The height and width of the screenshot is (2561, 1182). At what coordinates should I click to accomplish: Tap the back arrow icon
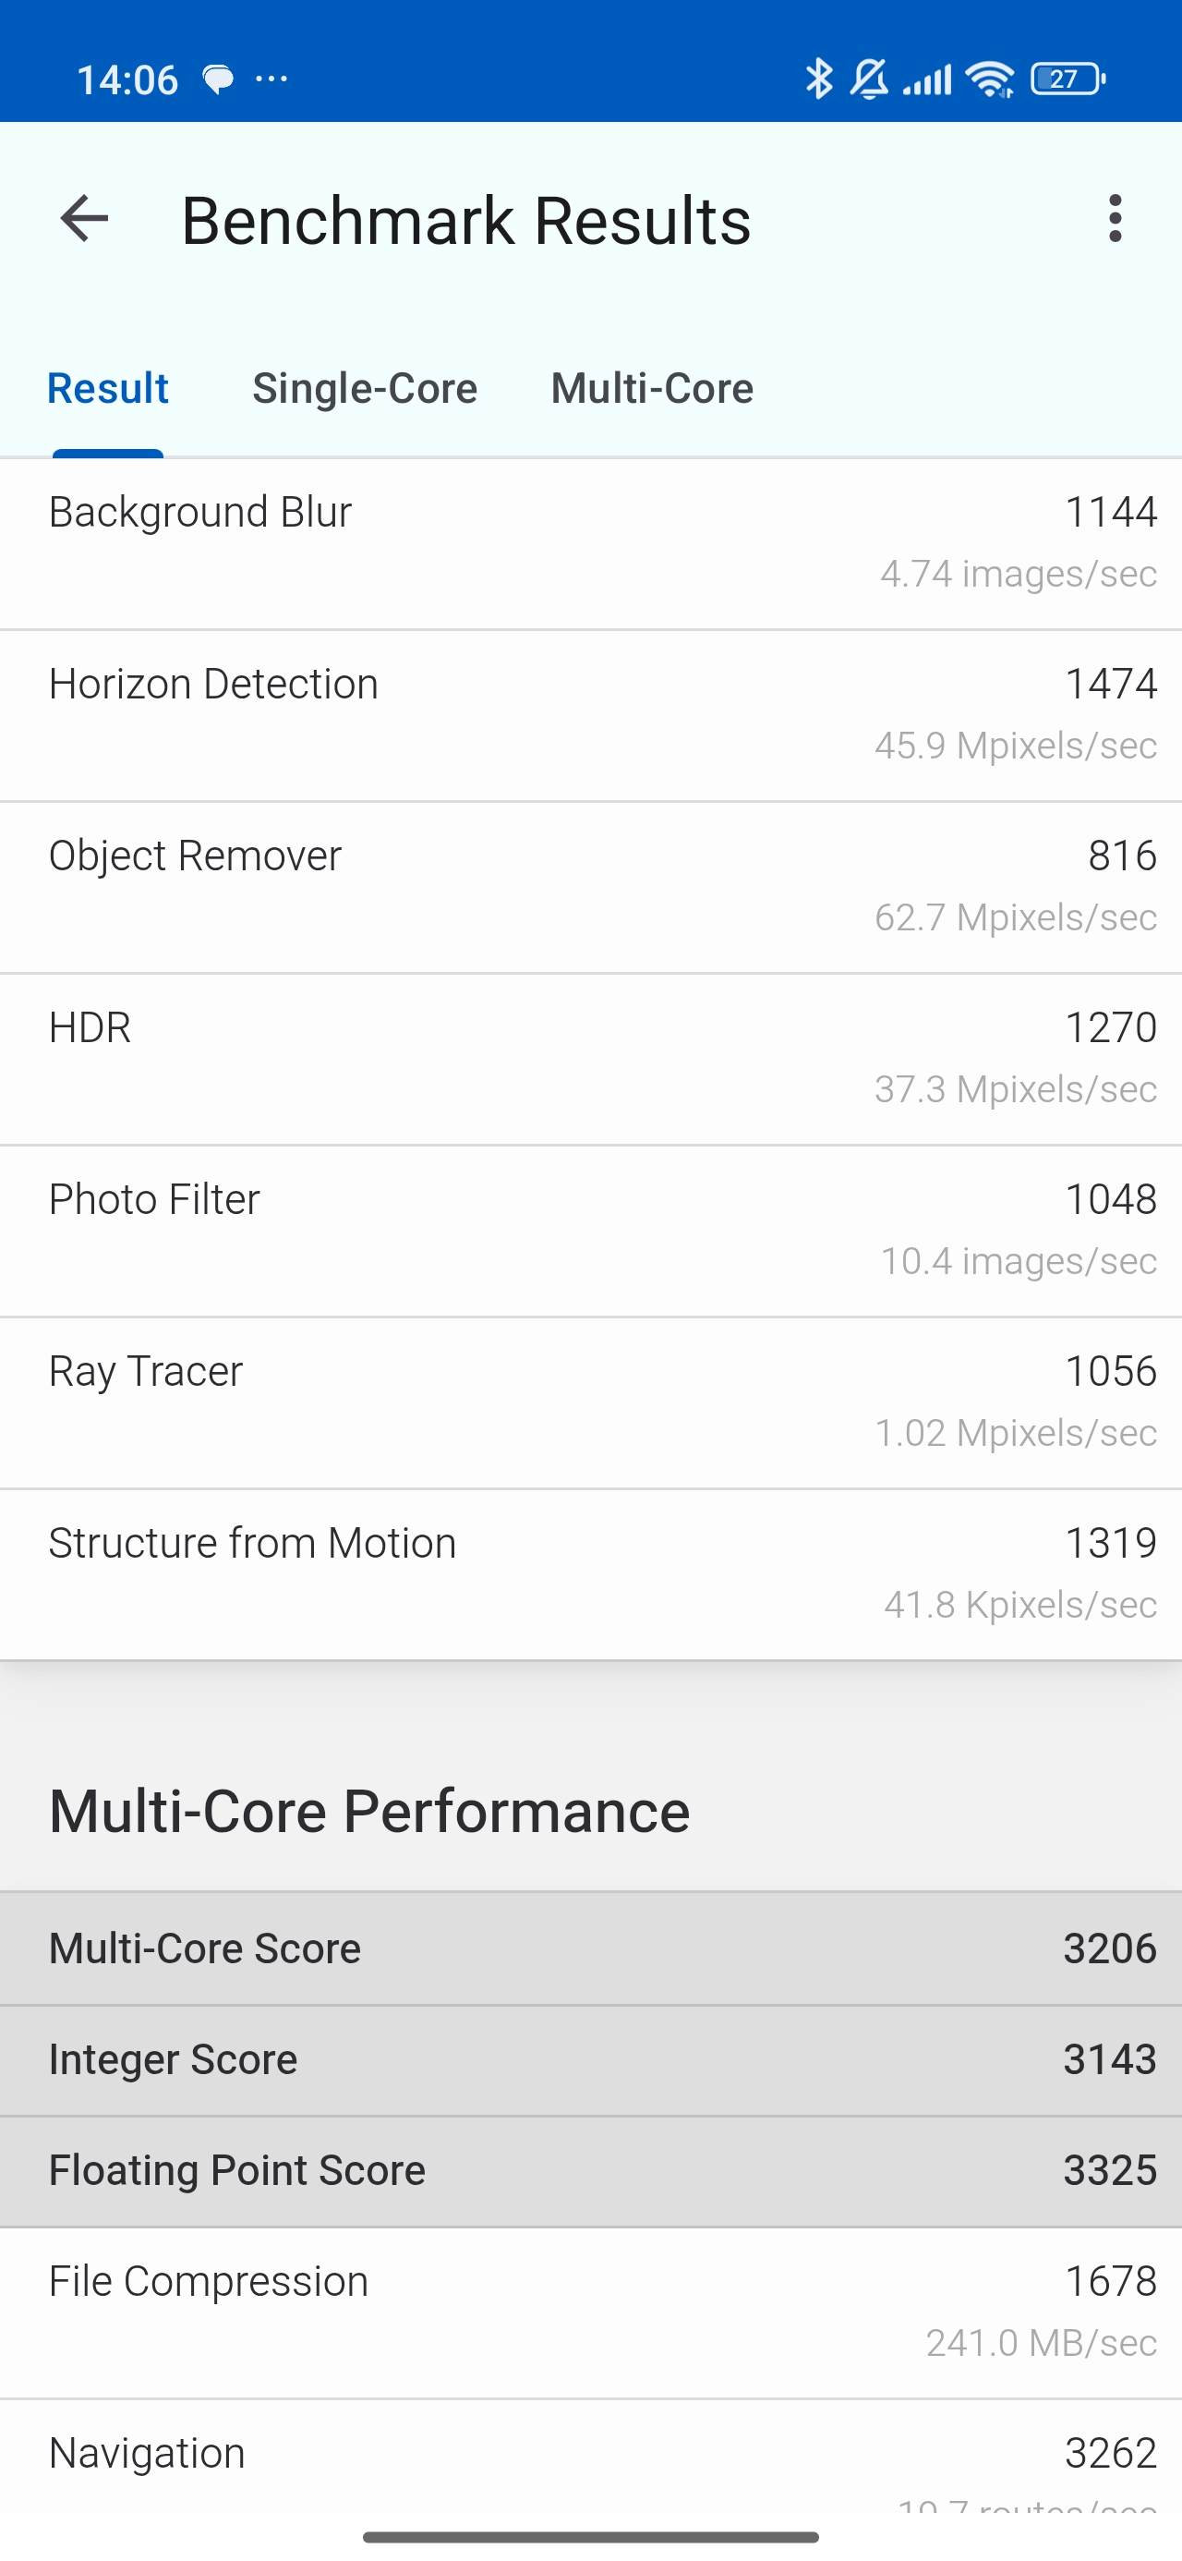[x=83, y=219]
